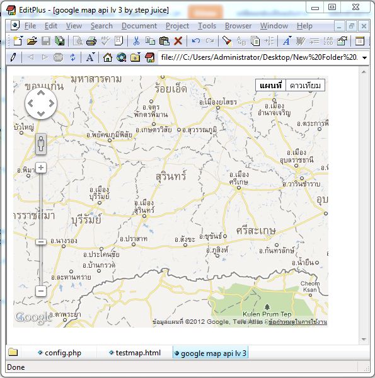Viewport: 375px width, 378px height.
Task: Click the Cut scissors icon
Action: (137, 41)
